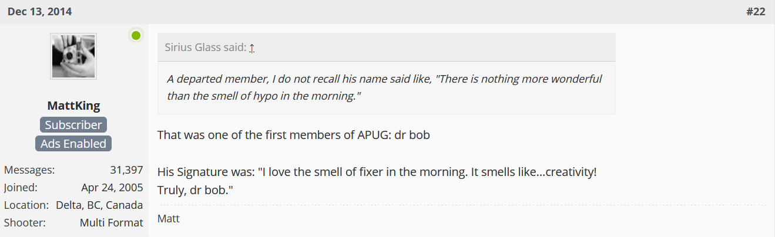Click the Ads Enabled badge
The width and height of the screenshot is (775, 237).
(x=73, y=144)
